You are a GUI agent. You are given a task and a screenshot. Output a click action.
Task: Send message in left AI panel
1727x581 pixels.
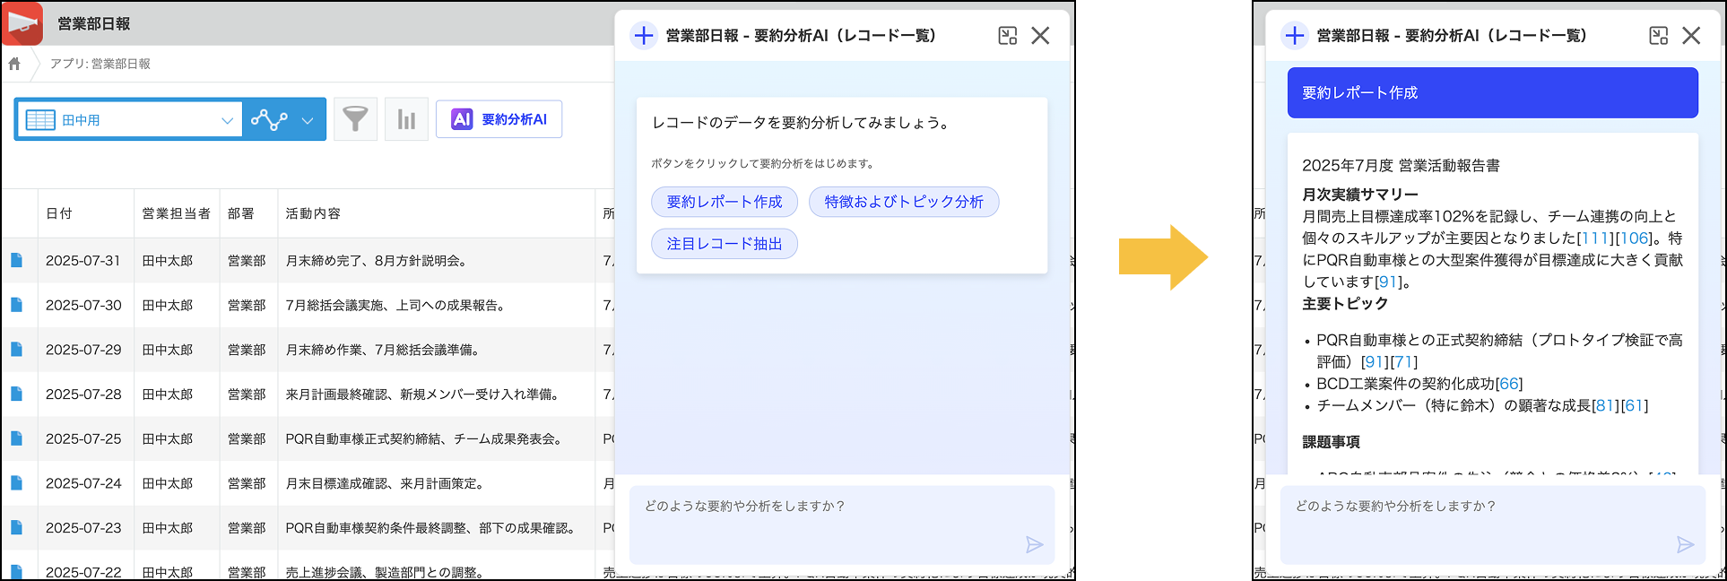click(x=1034, y=545)
